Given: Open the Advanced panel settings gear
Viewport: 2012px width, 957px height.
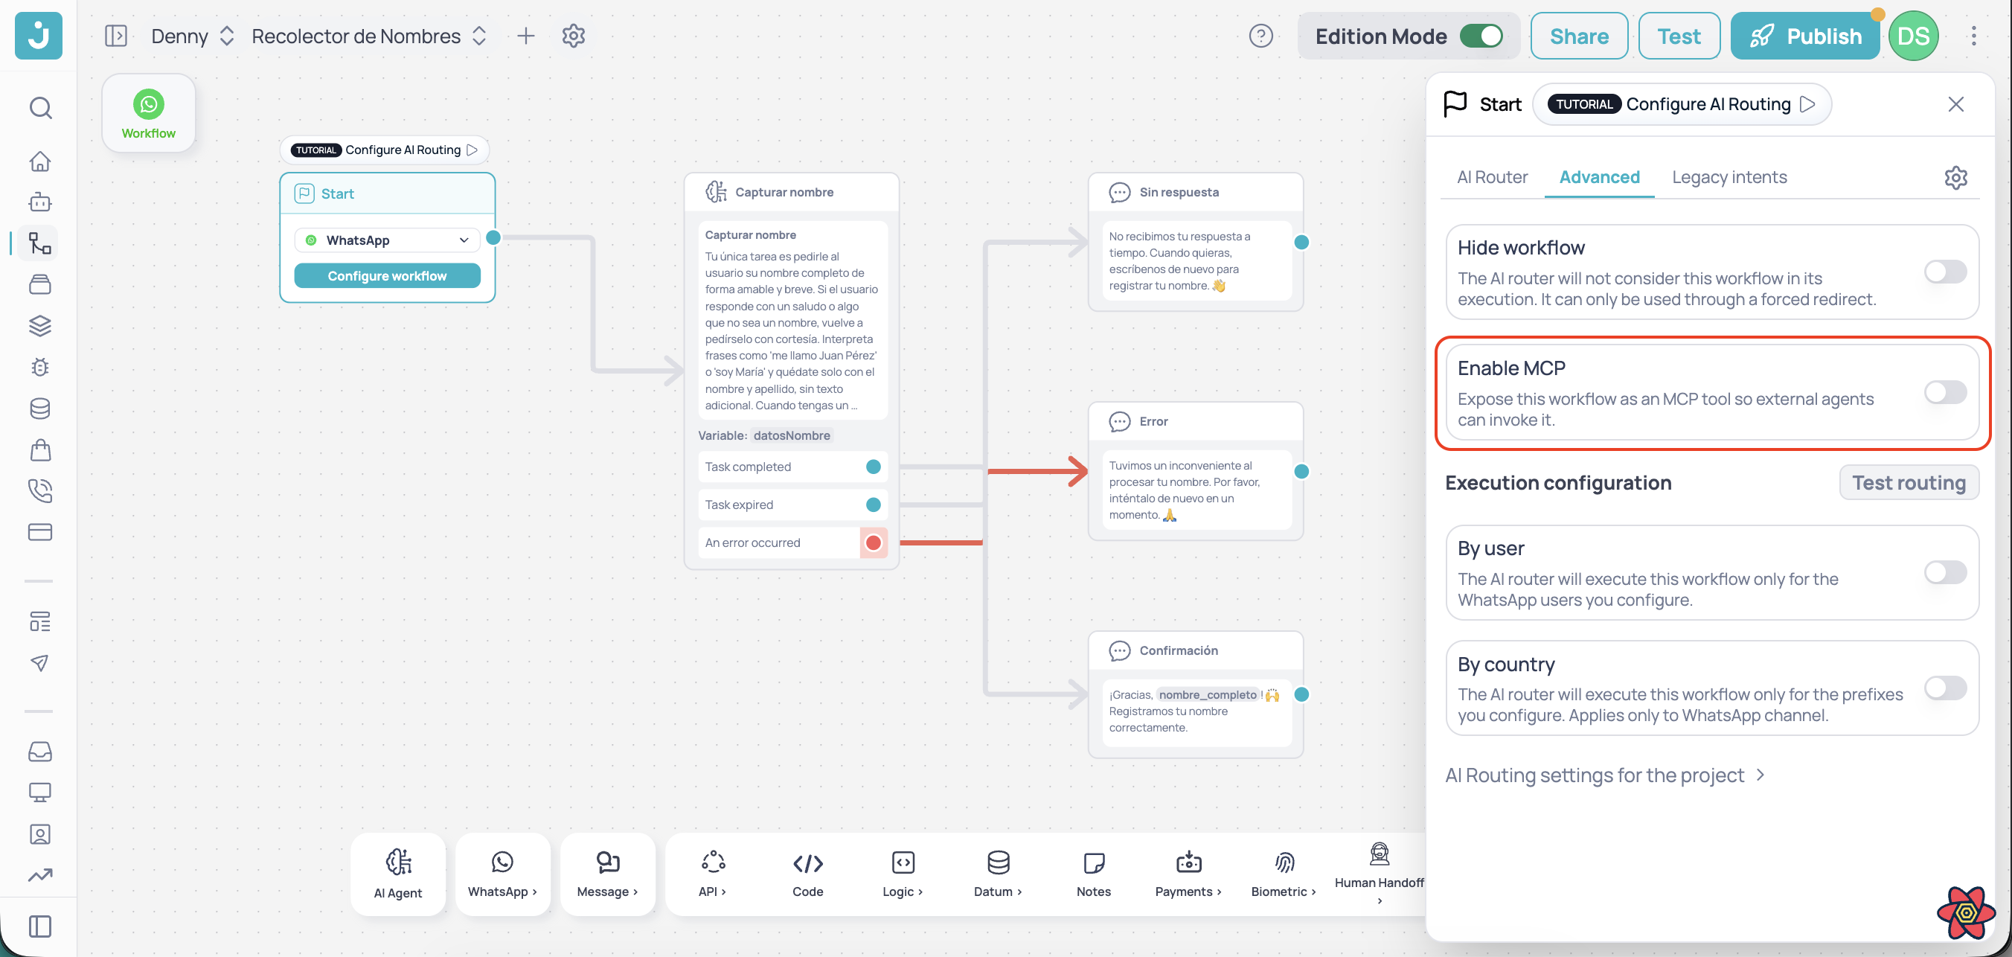Looking at the screenshot, I should tap(1955, 177).
